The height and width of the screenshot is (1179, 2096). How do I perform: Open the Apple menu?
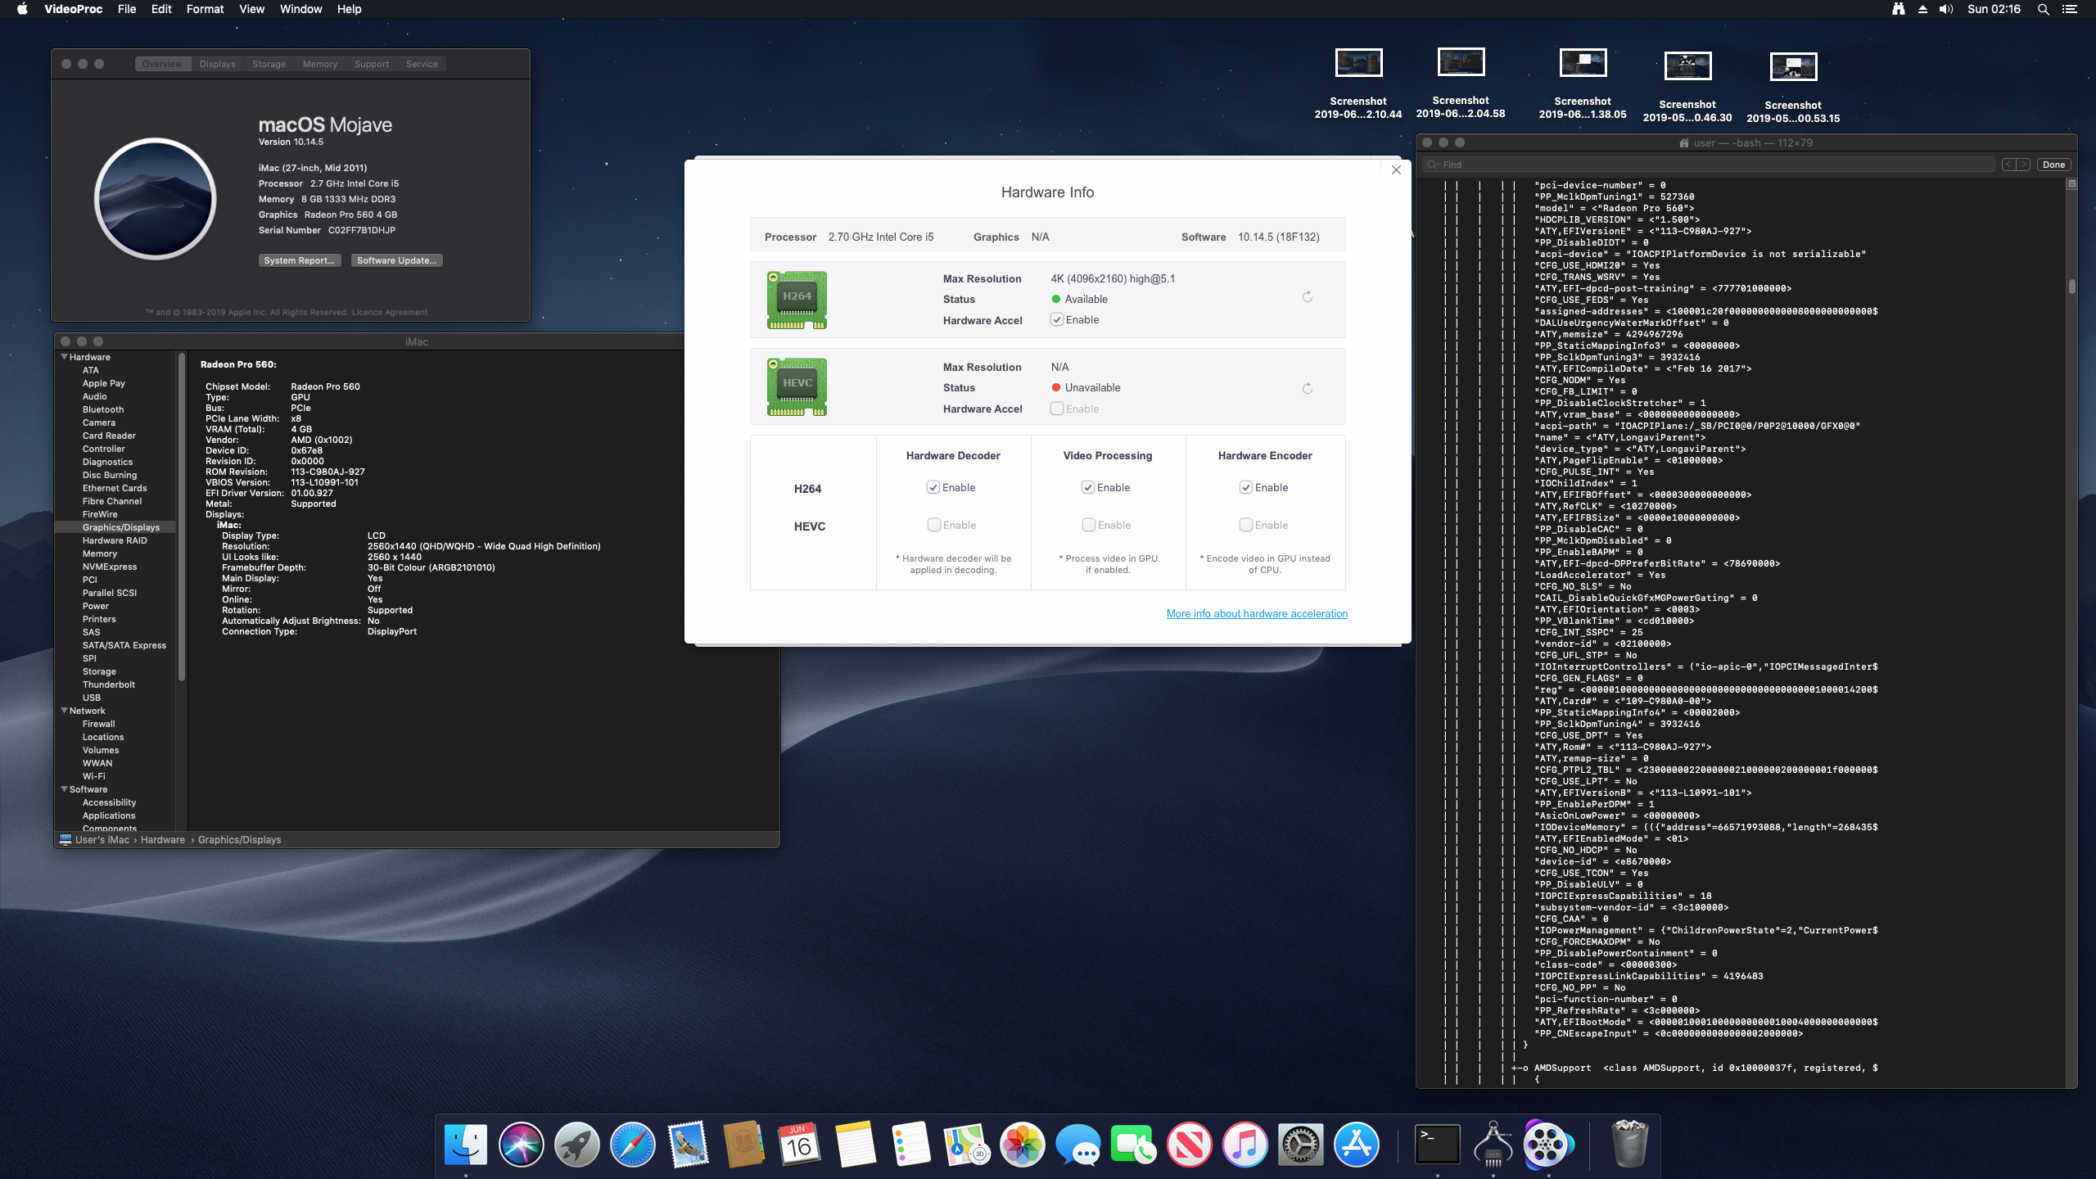pos(22,9)
